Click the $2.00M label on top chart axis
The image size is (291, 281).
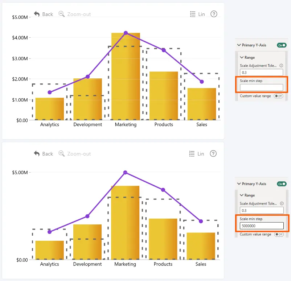click(20, 79)
